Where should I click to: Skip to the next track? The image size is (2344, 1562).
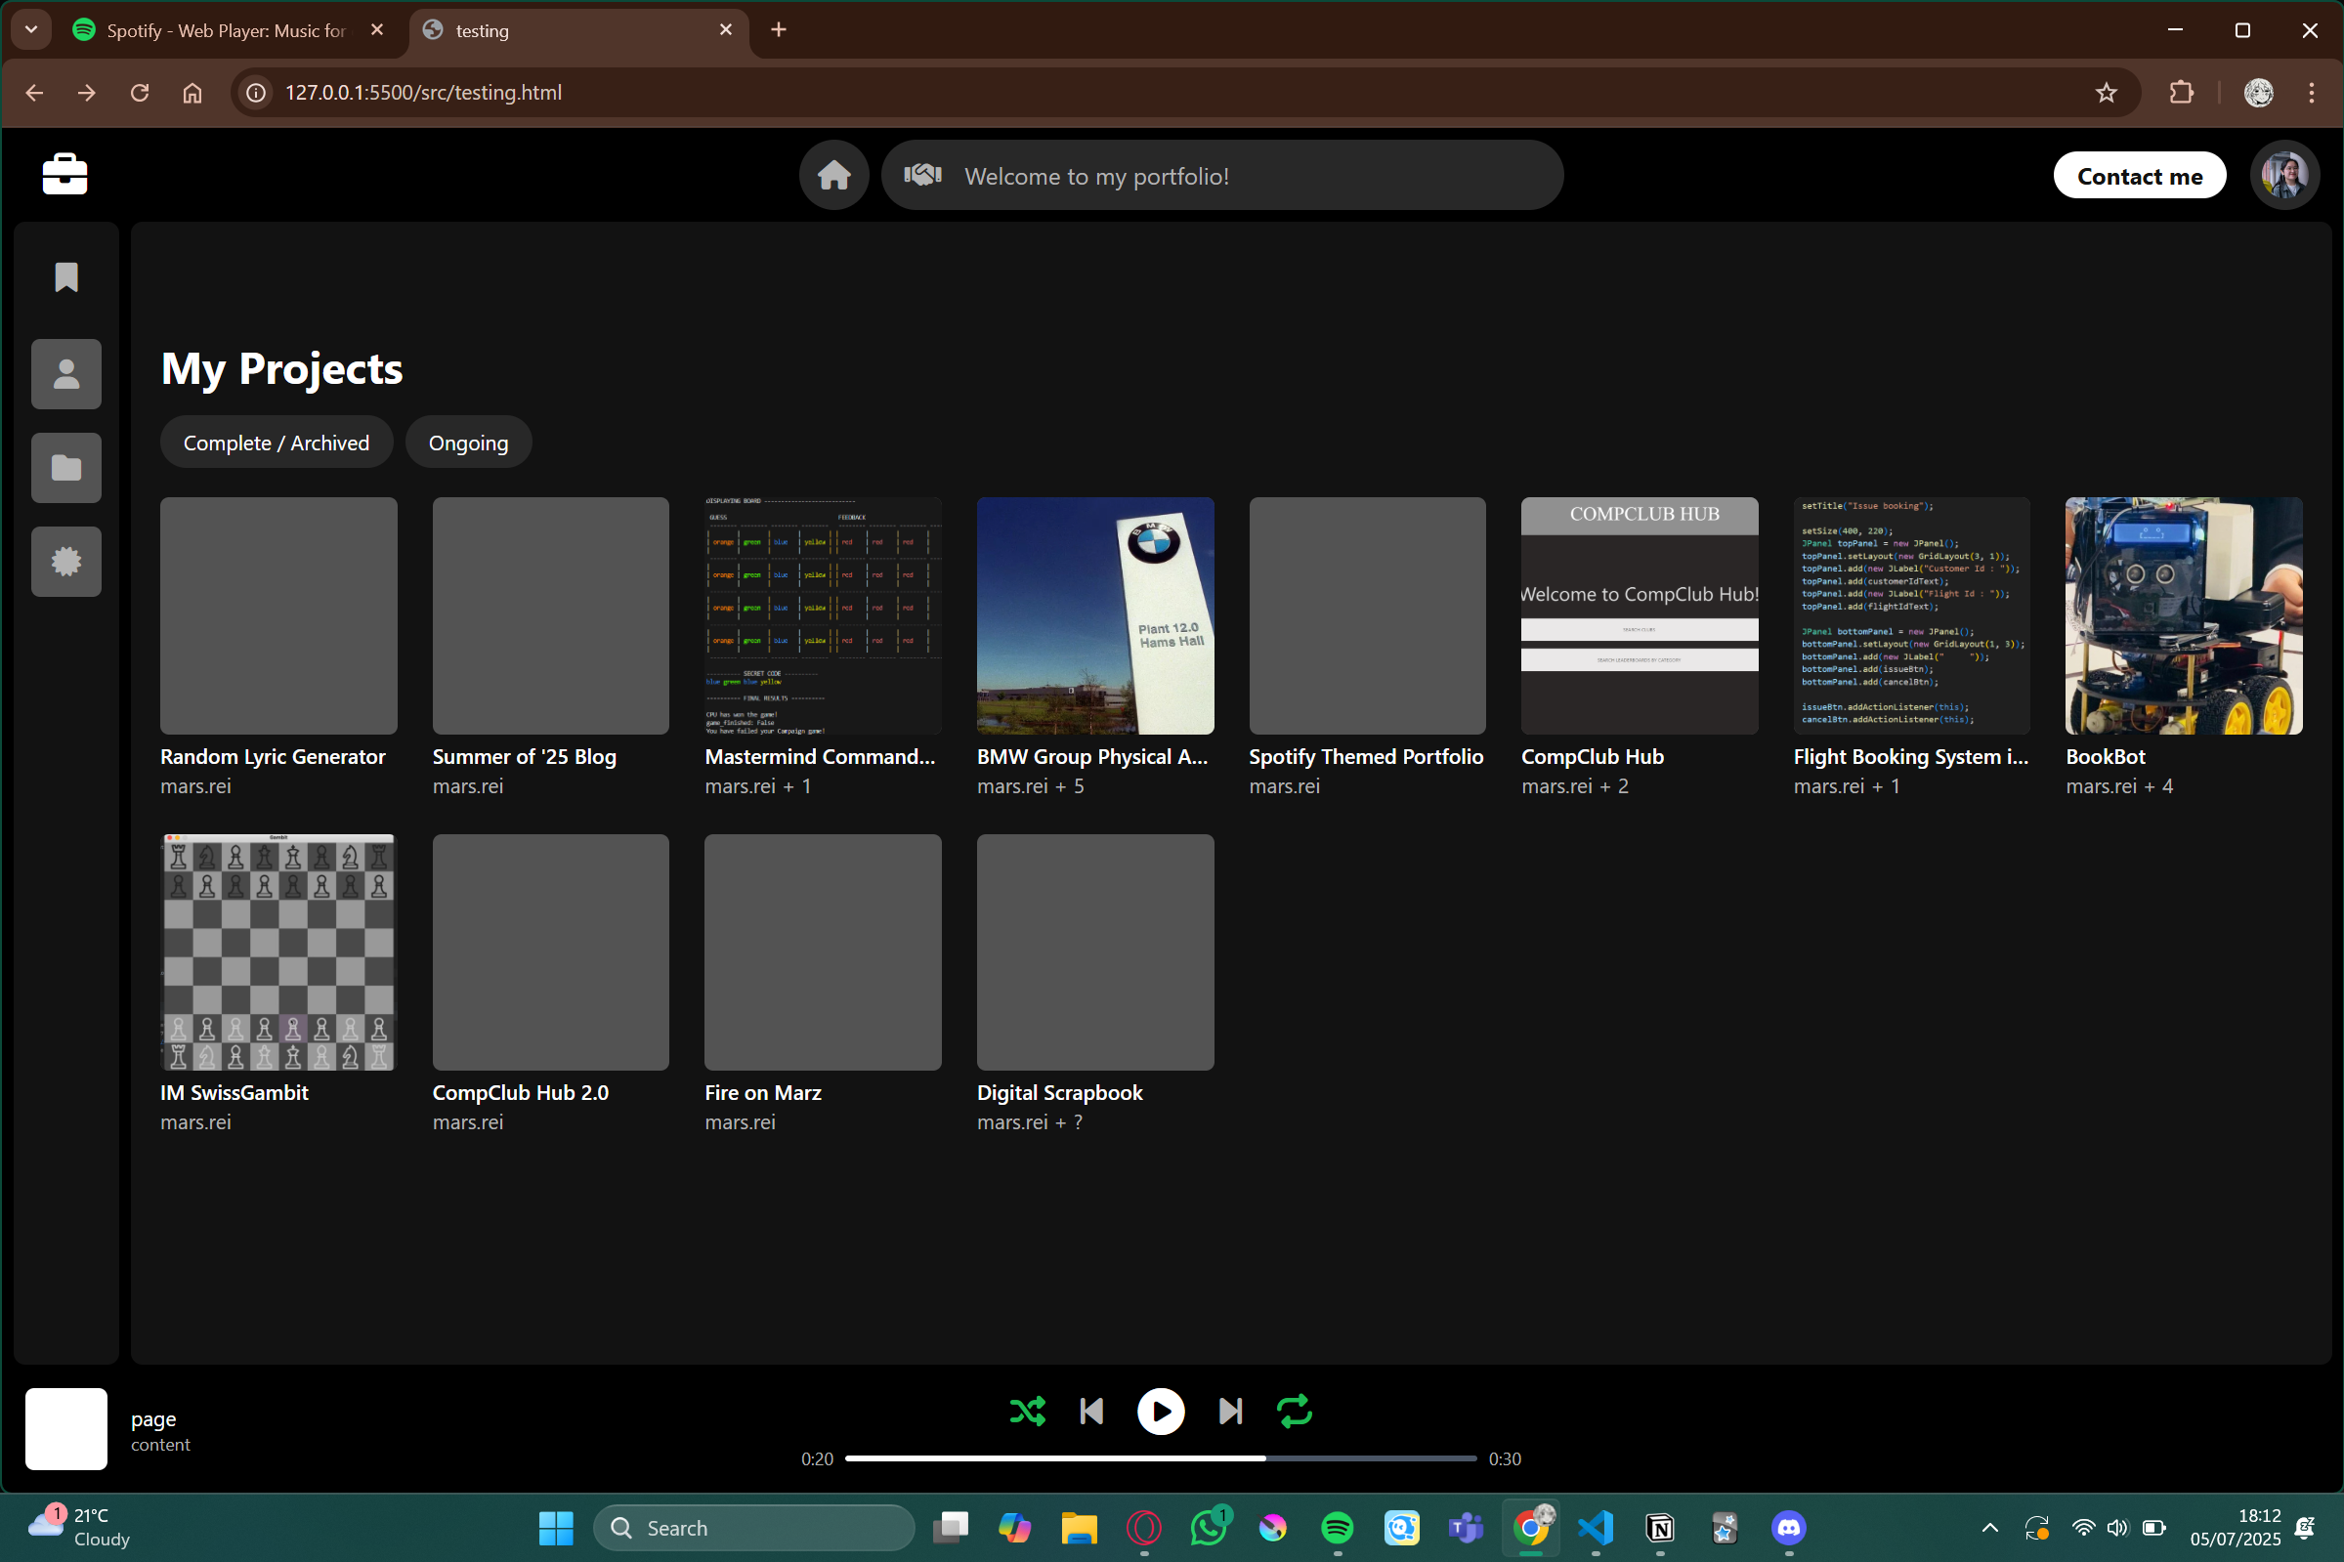pos(1230,1412)
